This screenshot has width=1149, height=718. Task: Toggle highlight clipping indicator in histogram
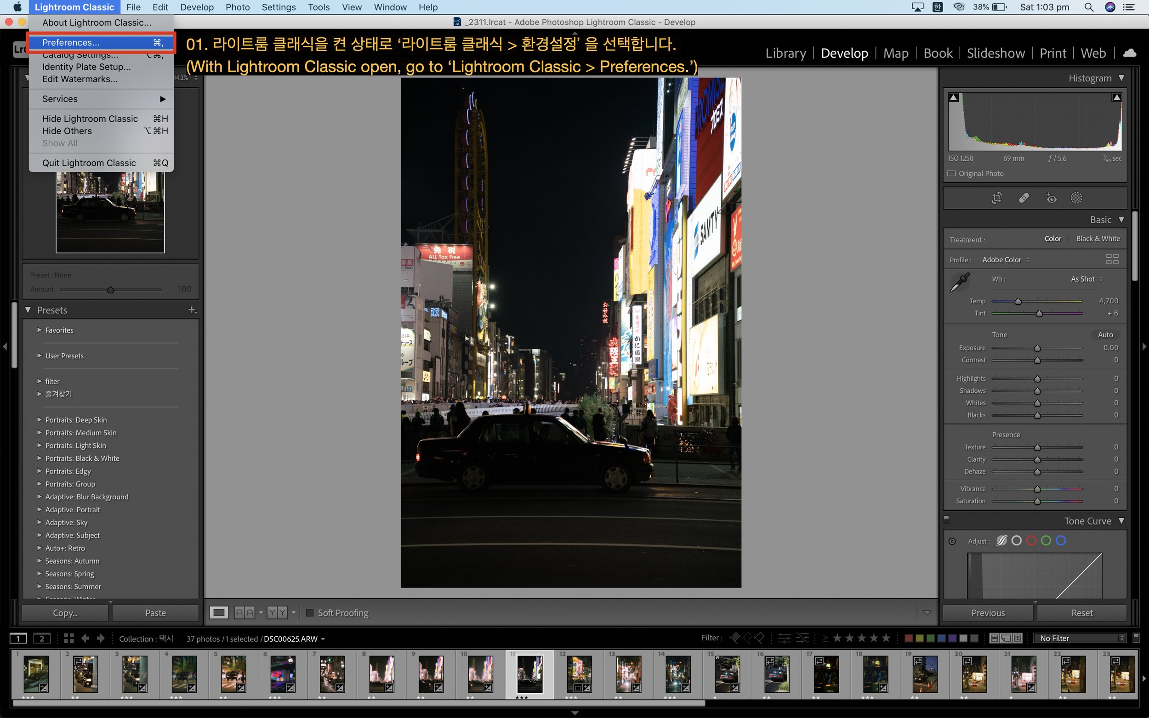click(1117, 97)
